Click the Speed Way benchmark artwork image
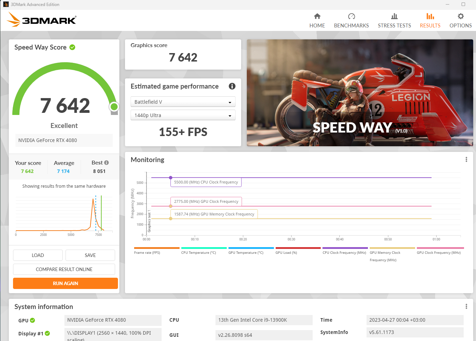 pos(360,93)
